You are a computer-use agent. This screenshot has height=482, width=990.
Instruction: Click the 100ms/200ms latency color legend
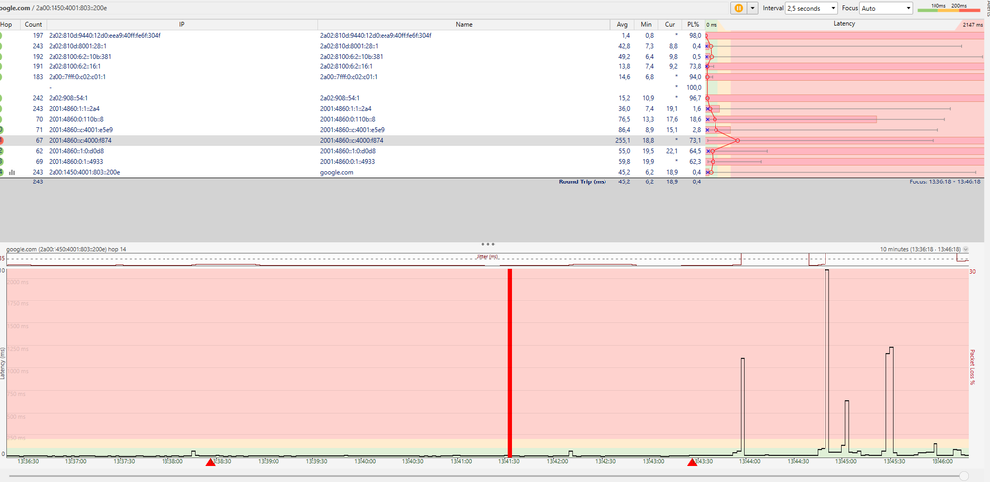point(949,8)
